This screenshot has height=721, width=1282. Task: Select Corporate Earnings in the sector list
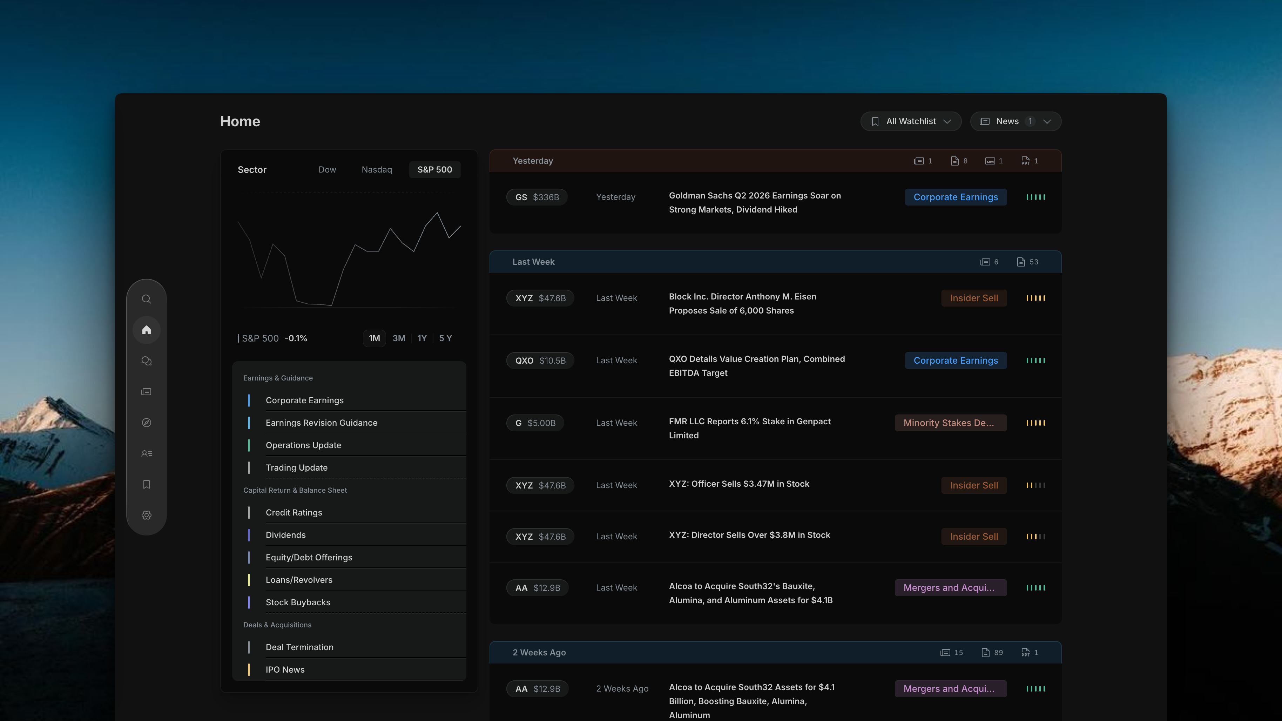(x=305, y=400)
